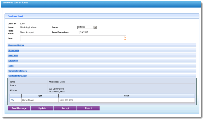
Task: Click the Update button
Action: coord(42,108)
